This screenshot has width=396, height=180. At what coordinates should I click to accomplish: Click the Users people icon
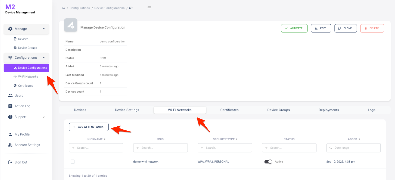click(10, 96)
